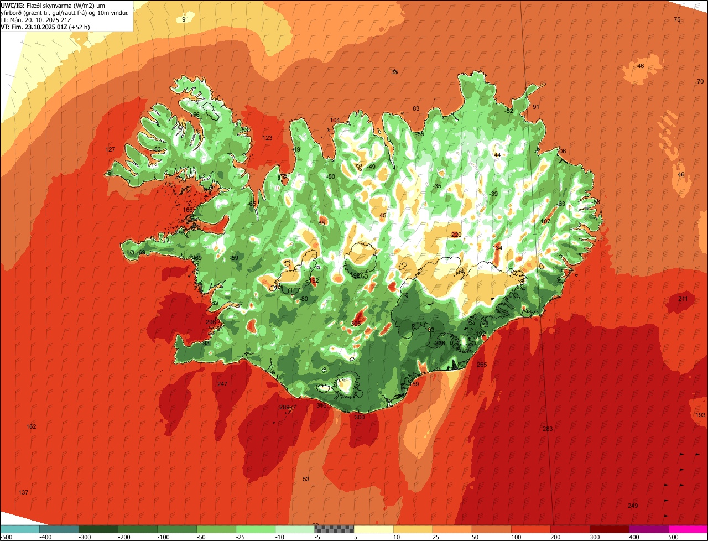Pick the magenta swatch above 500

[x=688, y=529]
